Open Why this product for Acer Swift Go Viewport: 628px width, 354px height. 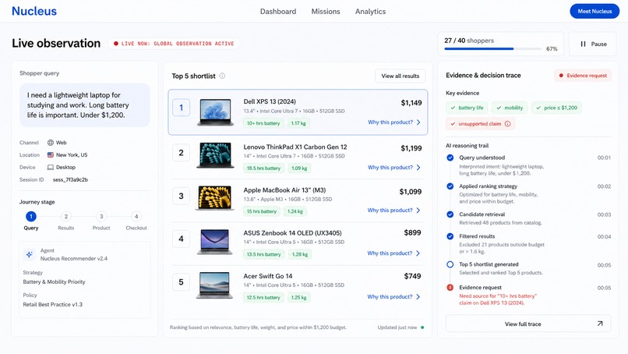tap(394, 296)
